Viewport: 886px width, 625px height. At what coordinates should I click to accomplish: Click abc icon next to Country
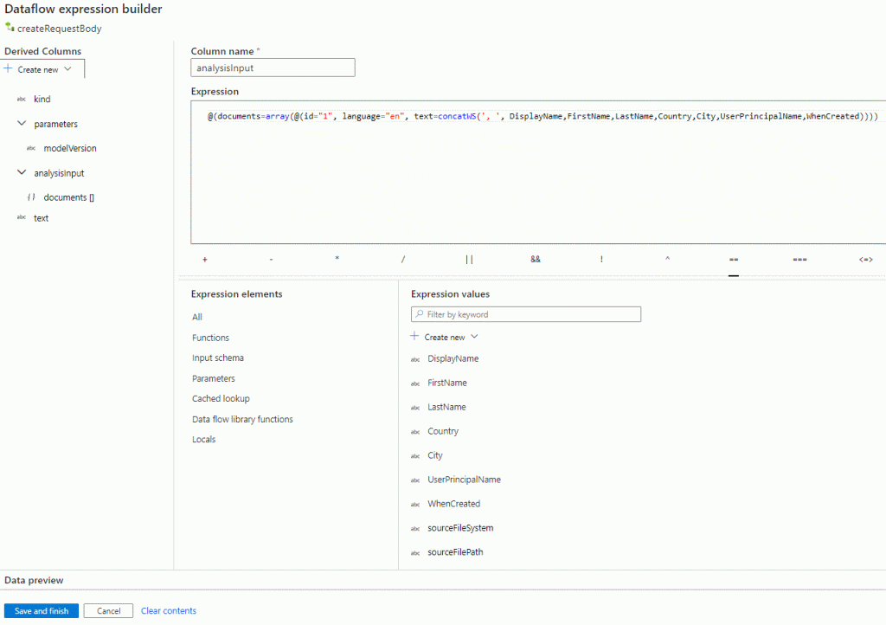point(415,432)
